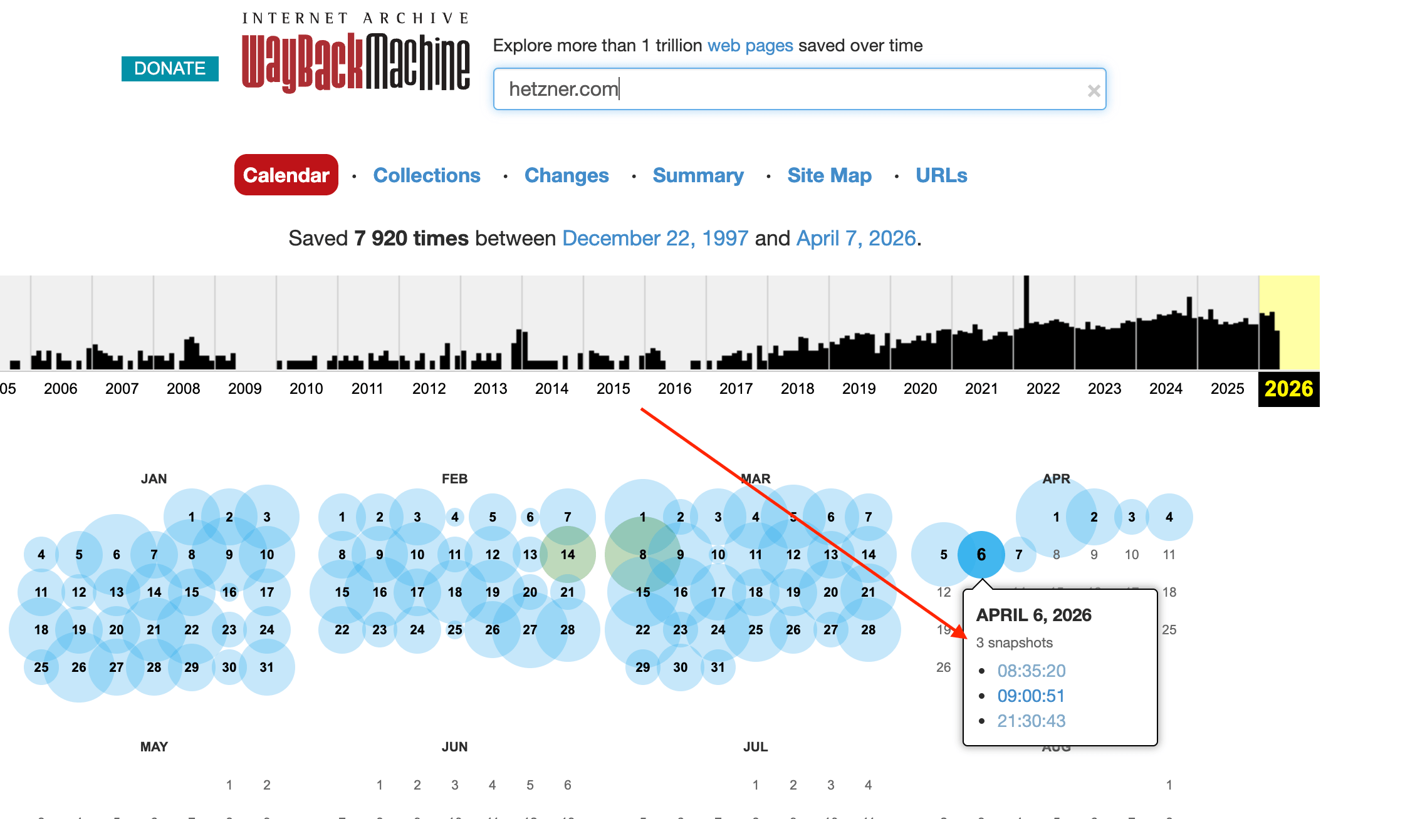This screenshot has width=1410, height=819.
Task: Select March 15 in the calendar
Action: [643, 592]
